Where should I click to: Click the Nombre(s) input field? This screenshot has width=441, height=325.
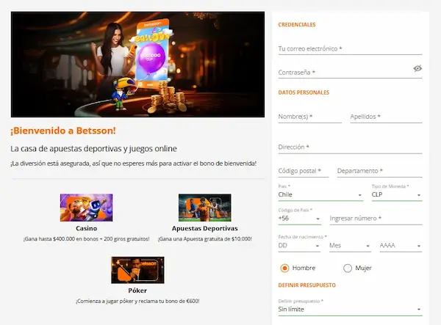[309, 117]
